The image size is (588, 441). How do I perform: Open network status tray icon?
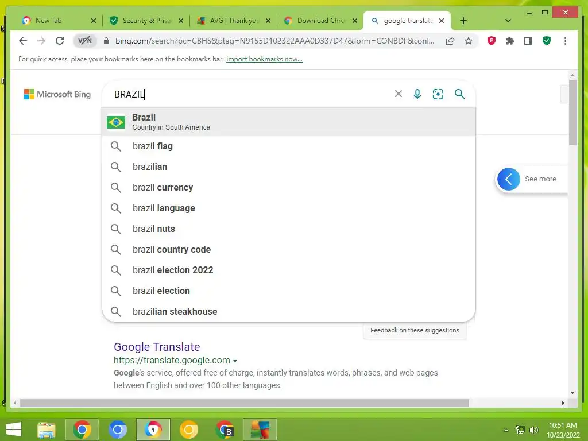520,430
